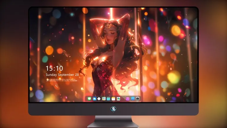This screenshot has height=128, width=227.
Task: Open the Clock app in the dock
Action: [99, 99]
